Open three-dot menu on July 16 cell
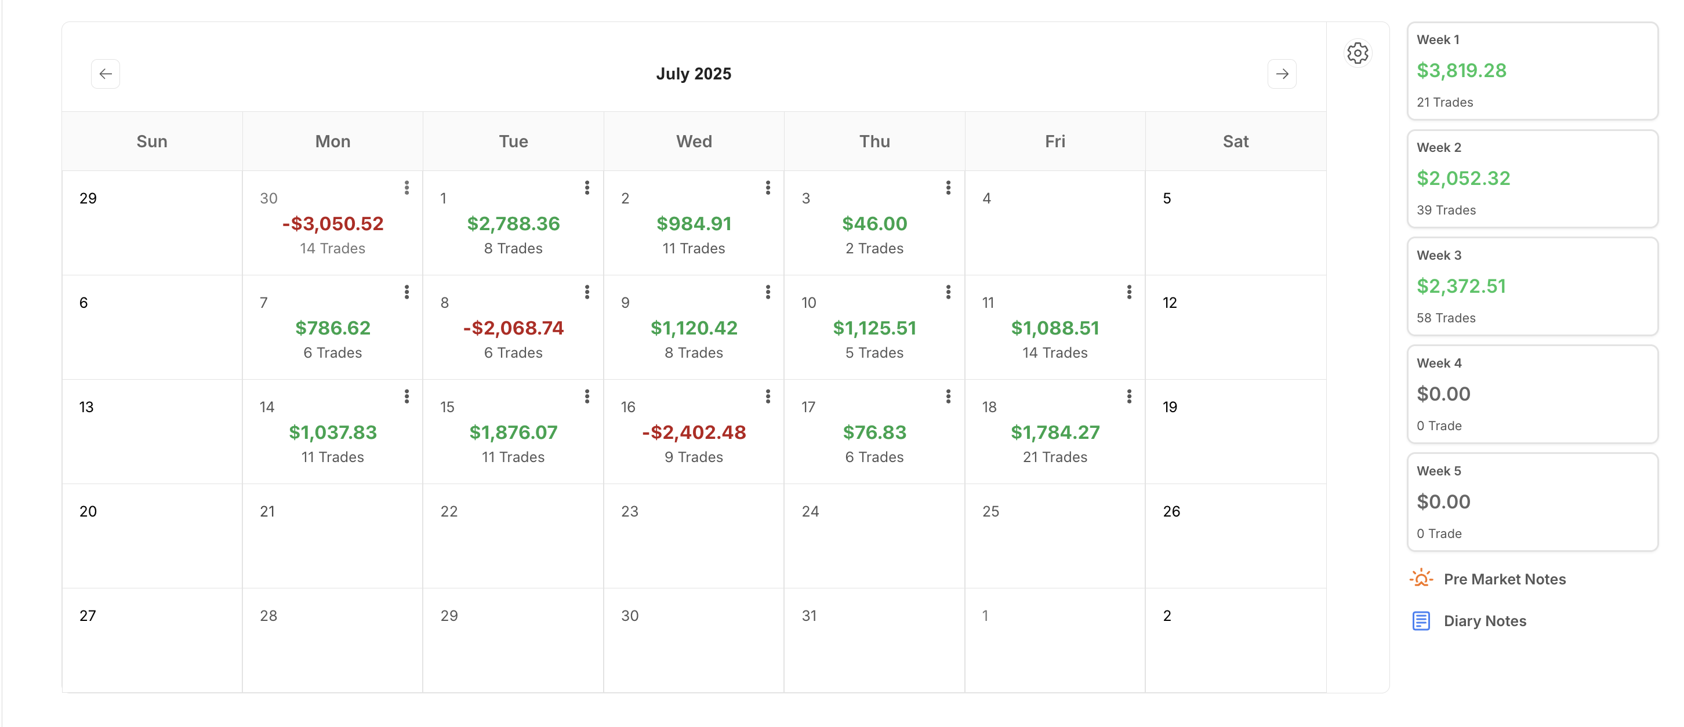1684x727 pixels. point(767,396)
